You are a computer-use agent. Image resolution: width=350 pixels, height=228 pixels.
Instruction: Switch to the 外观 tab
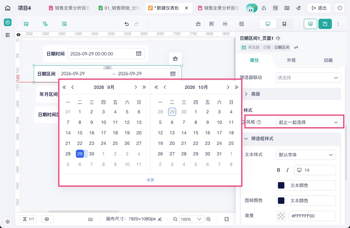point(291,60)
